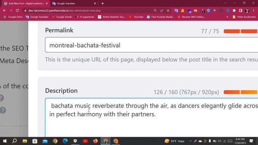Open the H-supertools bookmark
Image resolution: width=258 pixels, height=145 pixels.
pos(85,17)
